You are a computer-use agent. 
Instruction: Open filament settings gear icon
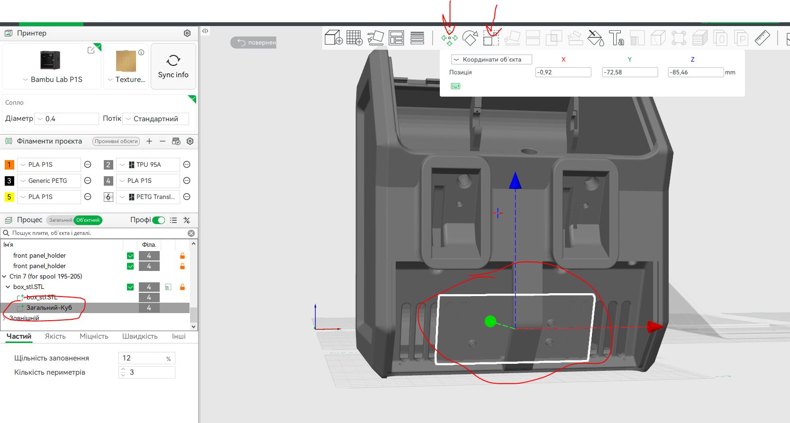click(190, 141)
